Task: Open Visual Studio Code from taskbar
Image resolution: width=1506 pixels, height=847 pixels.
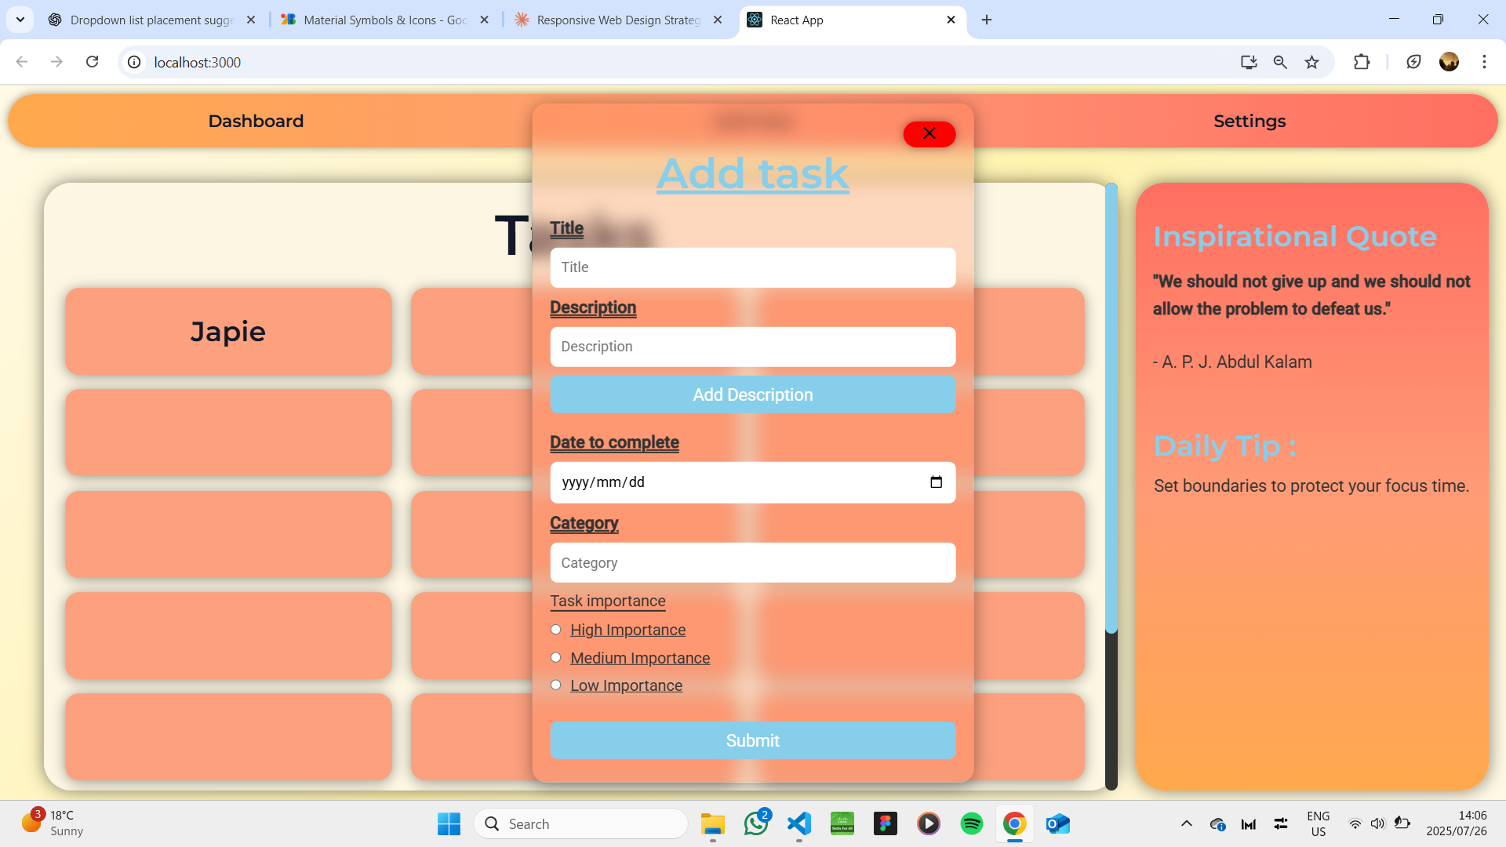Action: pyautogui.click(x=798, y=823)
